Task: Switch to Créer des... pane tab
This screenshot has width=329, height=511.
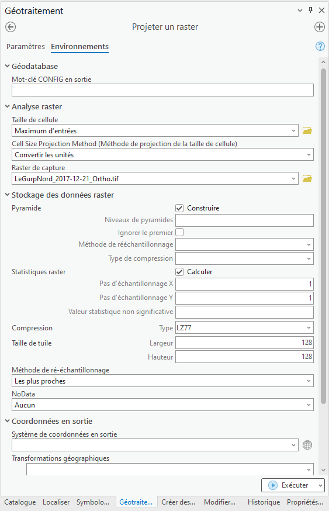Action: pyautogui.click(x=178, y=502)
